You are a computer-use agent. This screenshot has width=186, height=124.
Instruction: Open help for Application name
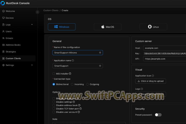73,60
